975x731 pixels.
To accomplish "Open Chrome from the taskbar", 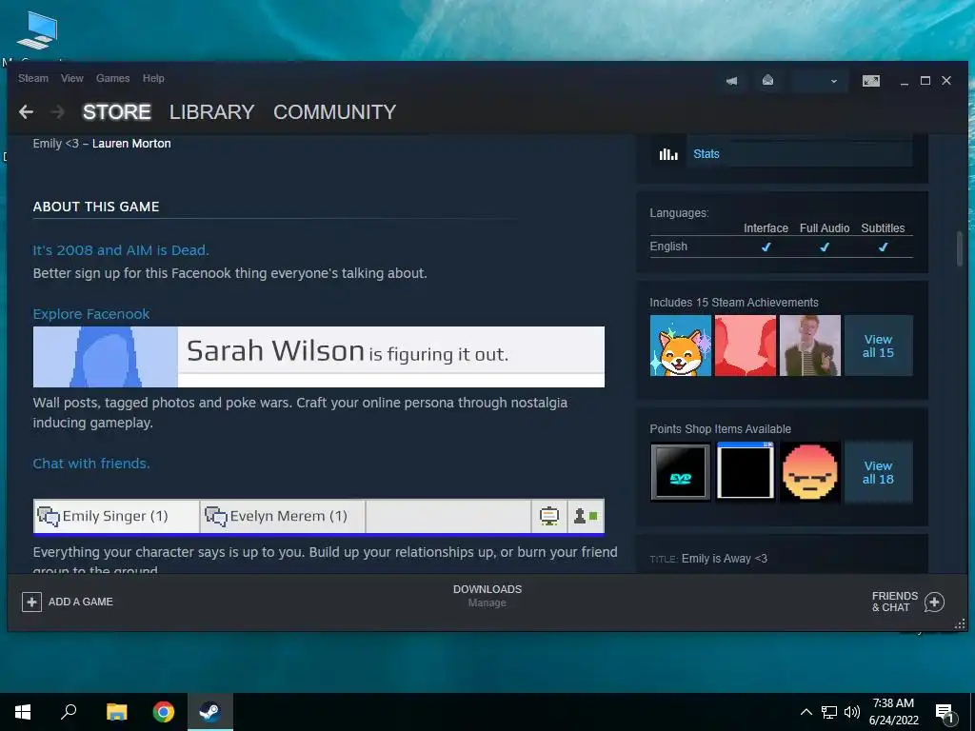I will coord(164,712).
